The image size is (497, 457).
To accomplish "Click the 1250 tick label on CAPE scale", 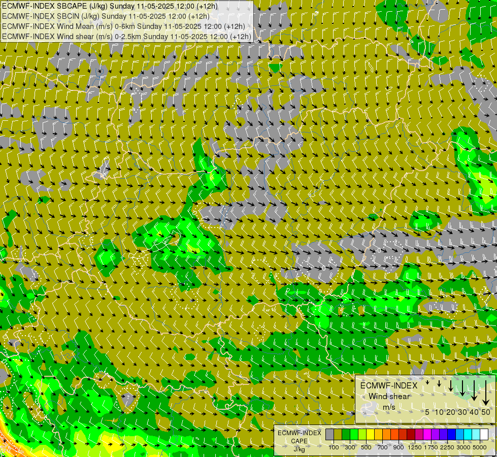I will coord(415,447).
